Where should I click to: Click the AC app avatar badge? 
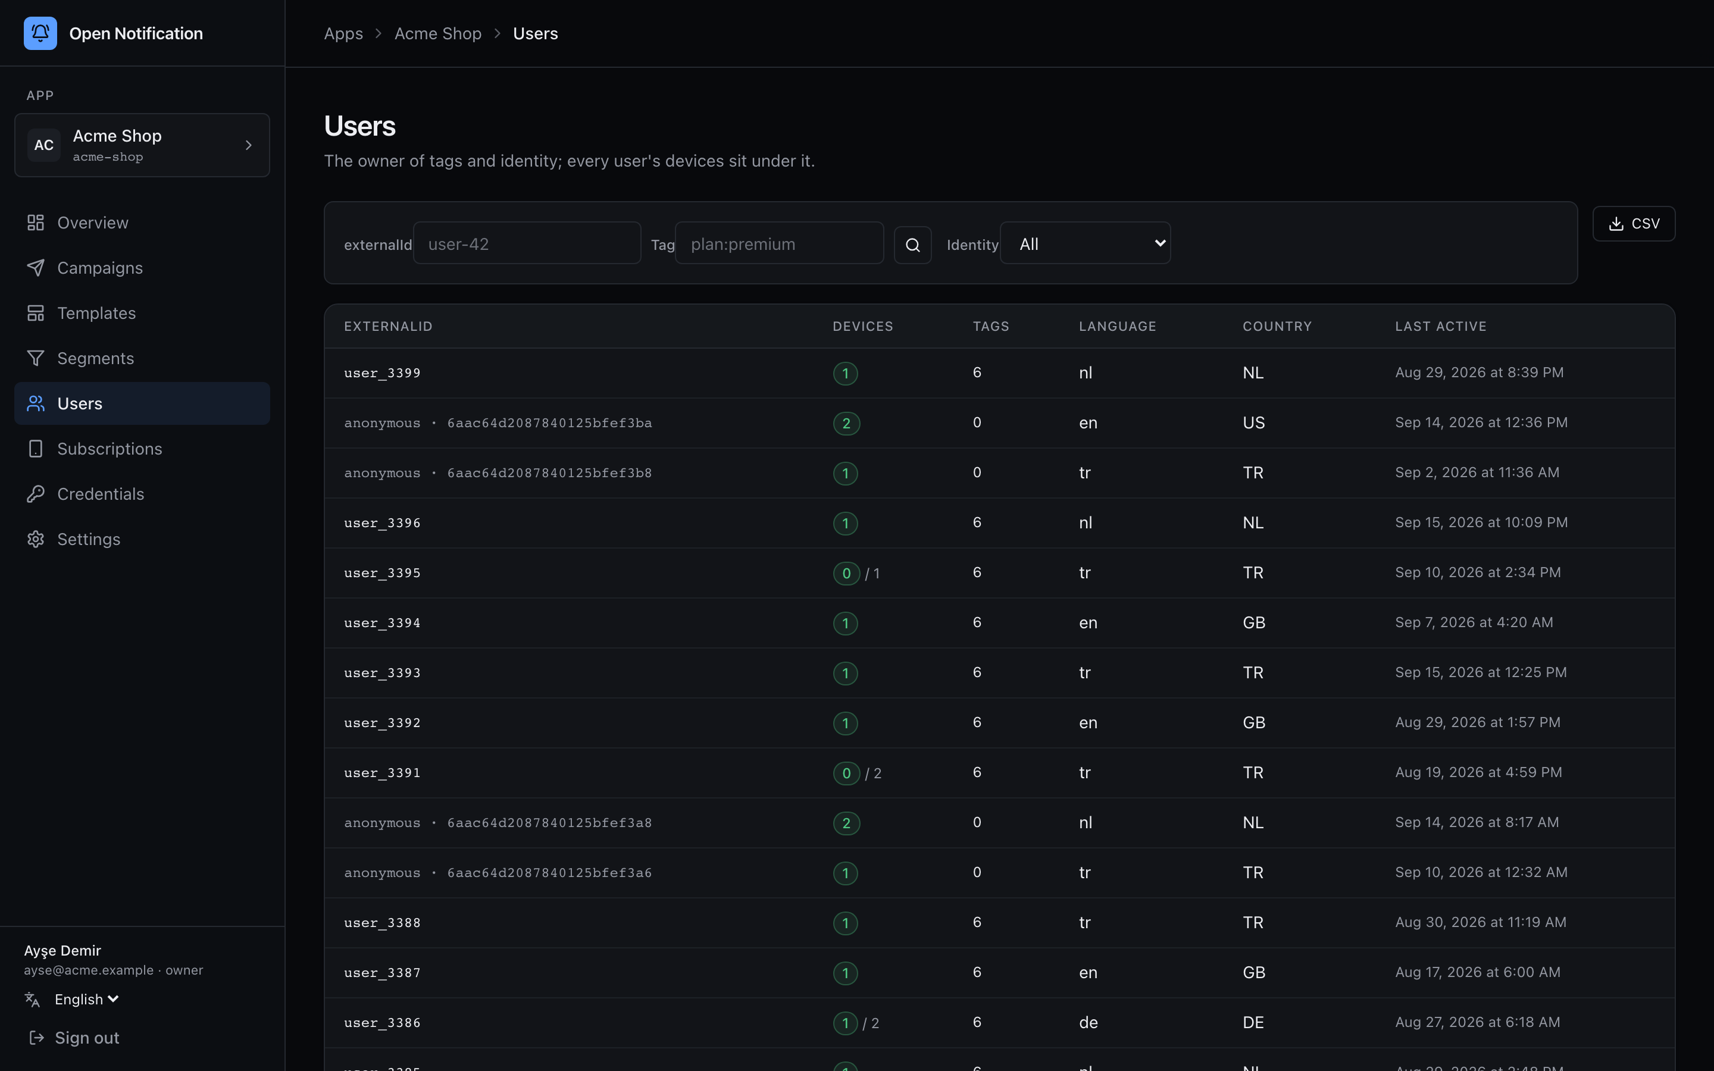(x=44, y=145)
